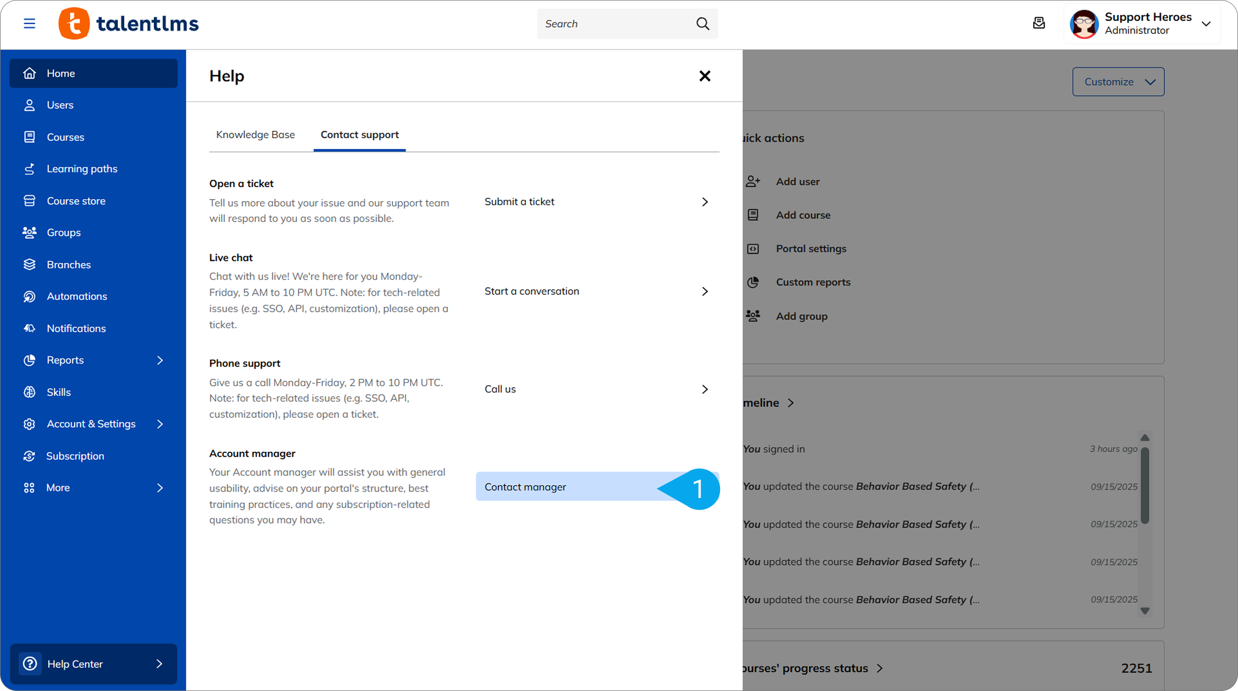Click Submit a ticket
1238x691 pixels.
pyautogui.click(x=596, y=202)
